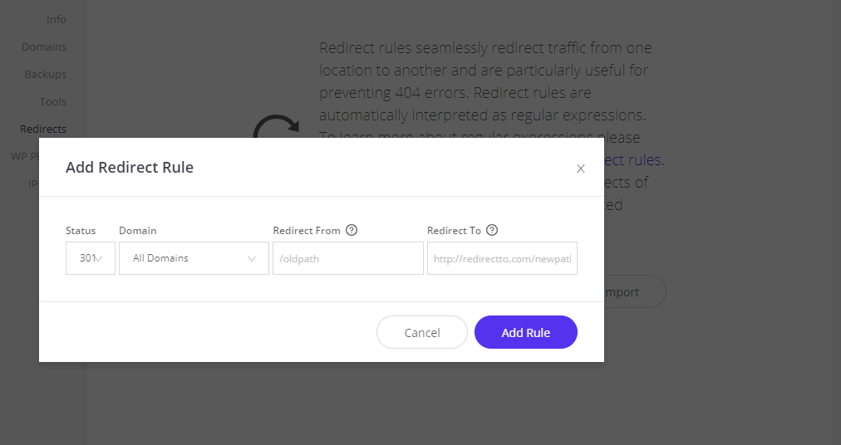This screenshot has height=445, width=841.
Task: Open the Status 301 dropdown
Action: [90, 258]
